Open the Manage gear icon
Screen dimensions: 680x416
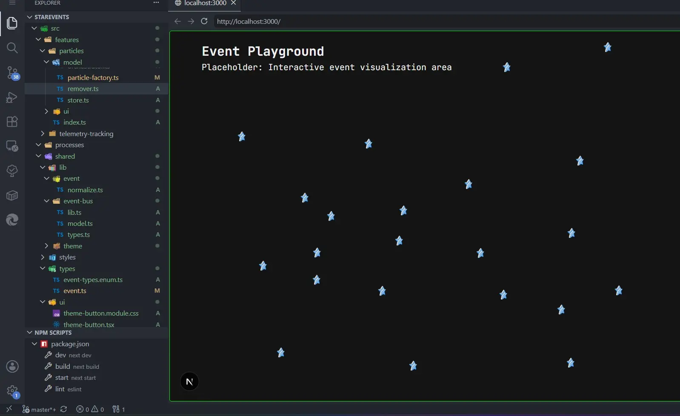[12, 391]
